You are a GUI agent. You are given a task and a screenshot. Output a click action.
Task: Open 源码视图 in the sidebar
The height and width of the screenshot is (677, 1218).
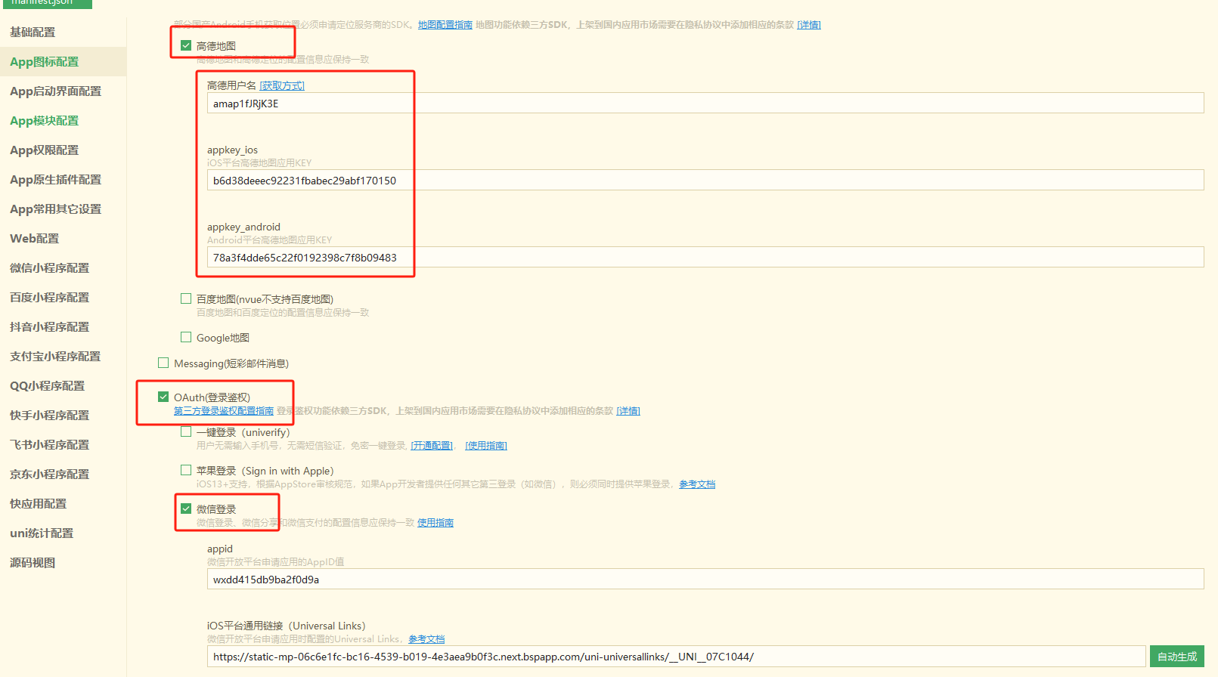33,562
